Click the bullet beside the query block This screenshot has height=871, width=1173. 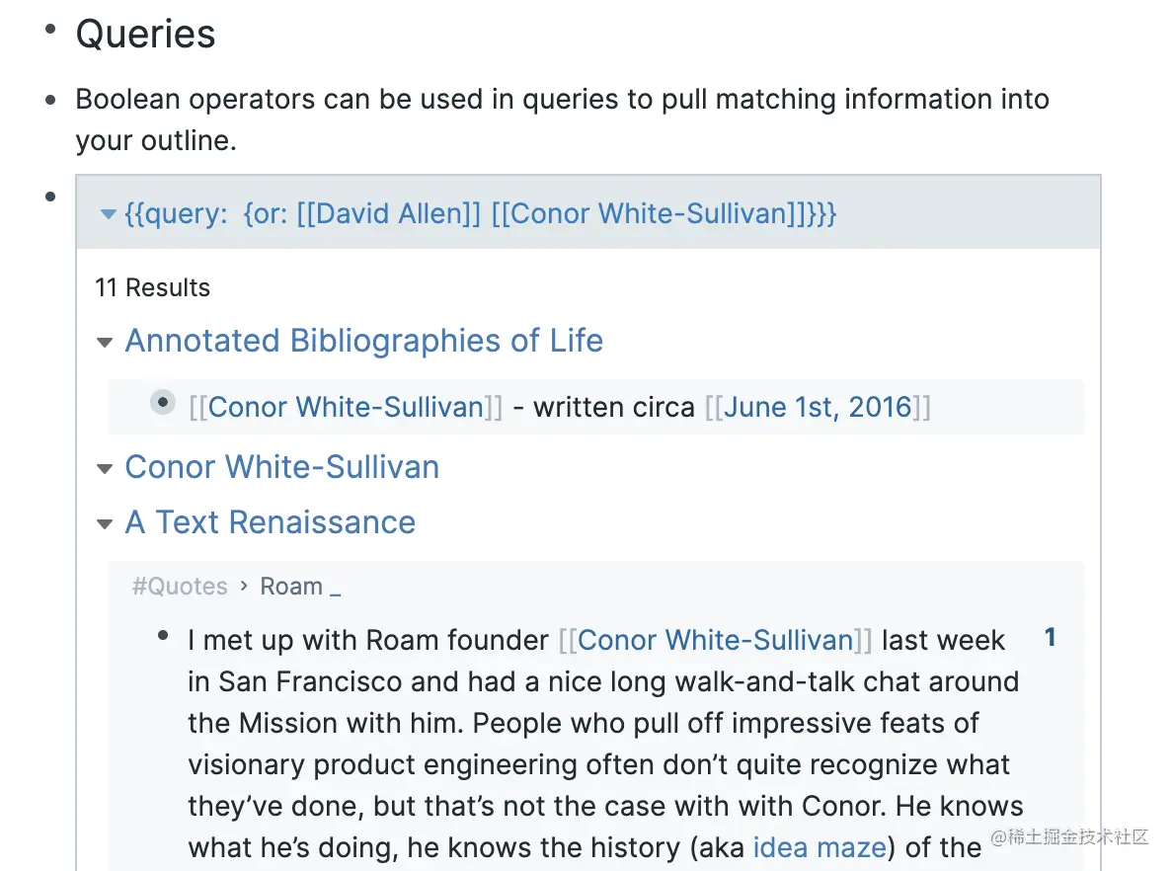coord(50,197)
